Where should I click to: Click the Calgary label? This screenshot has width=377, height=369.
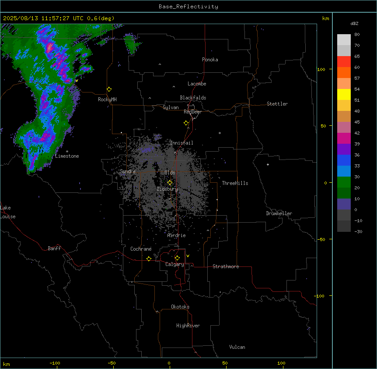tap(175, 264)
